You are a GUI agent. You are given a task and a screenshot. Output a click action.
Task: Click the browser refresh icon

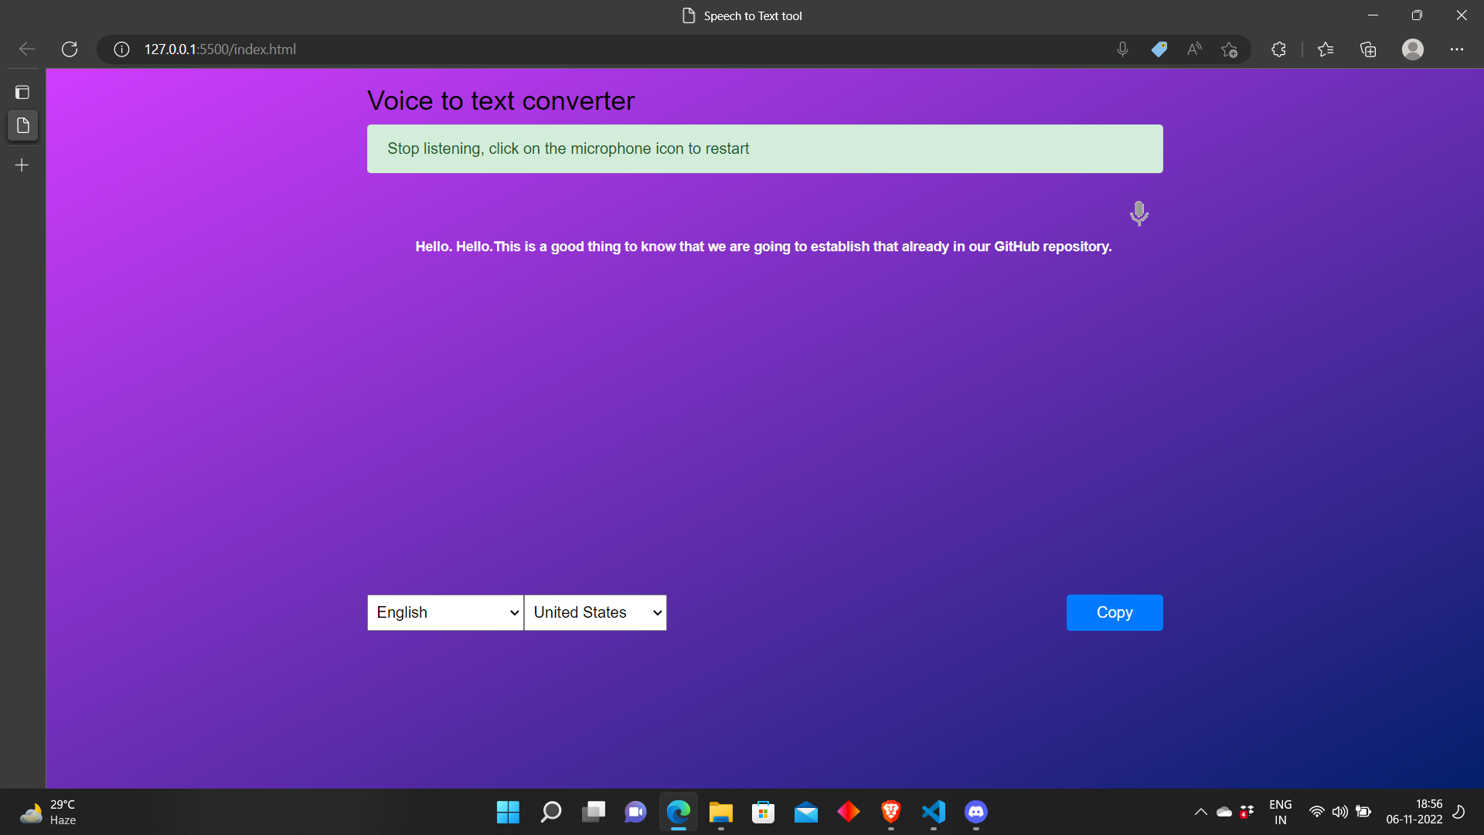coord(70,49)
